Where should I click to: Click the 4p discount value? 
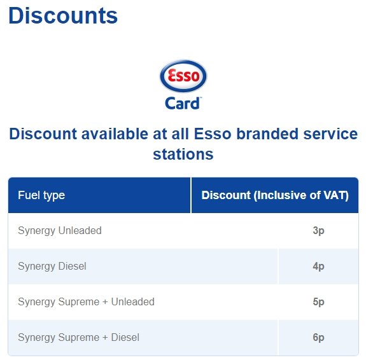coord(318,267)
